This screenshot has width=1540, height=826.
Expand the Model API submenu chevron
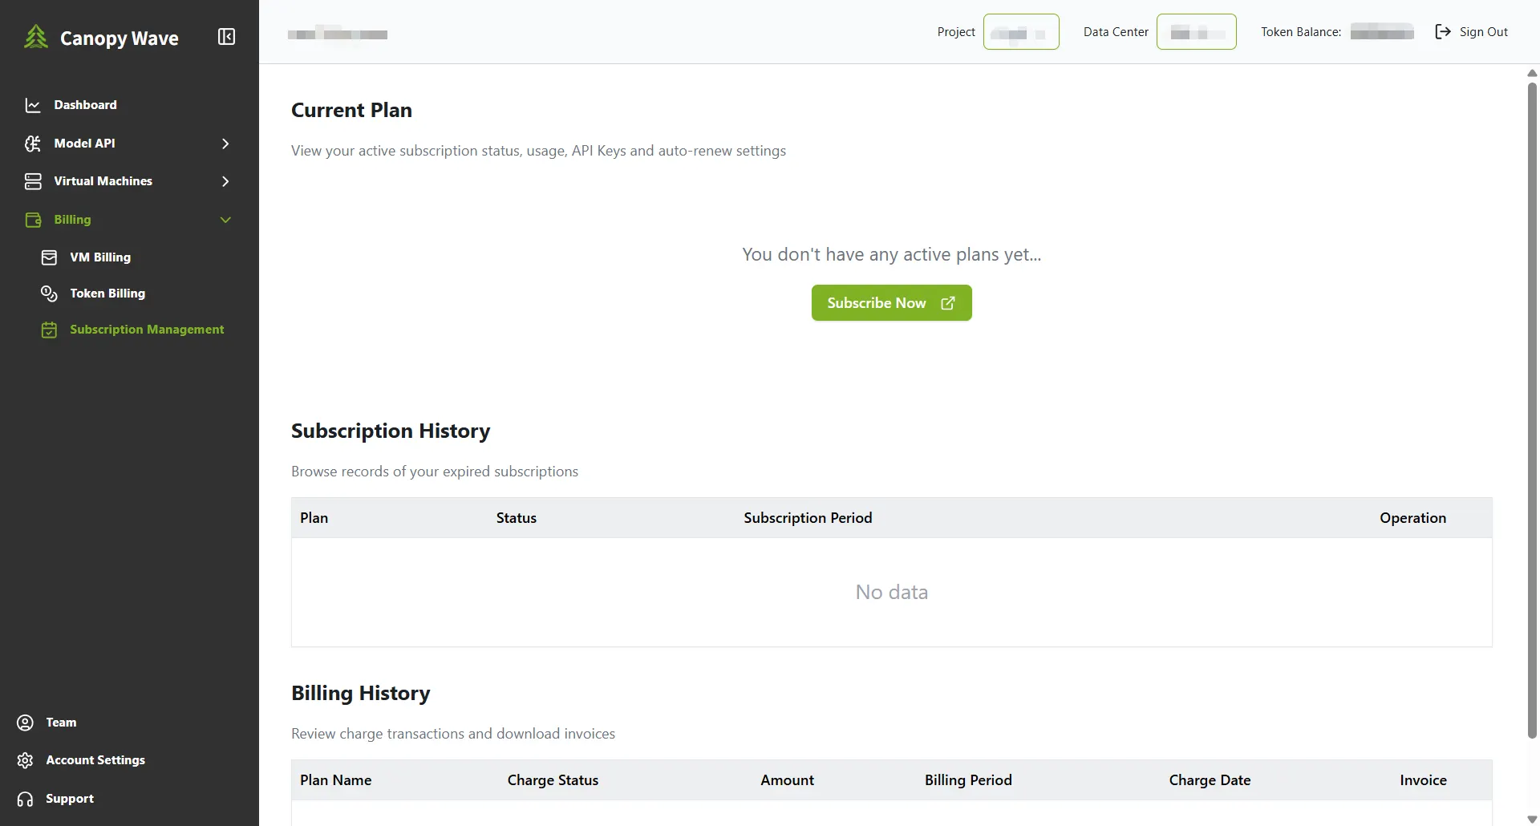(x=225, y=144)
